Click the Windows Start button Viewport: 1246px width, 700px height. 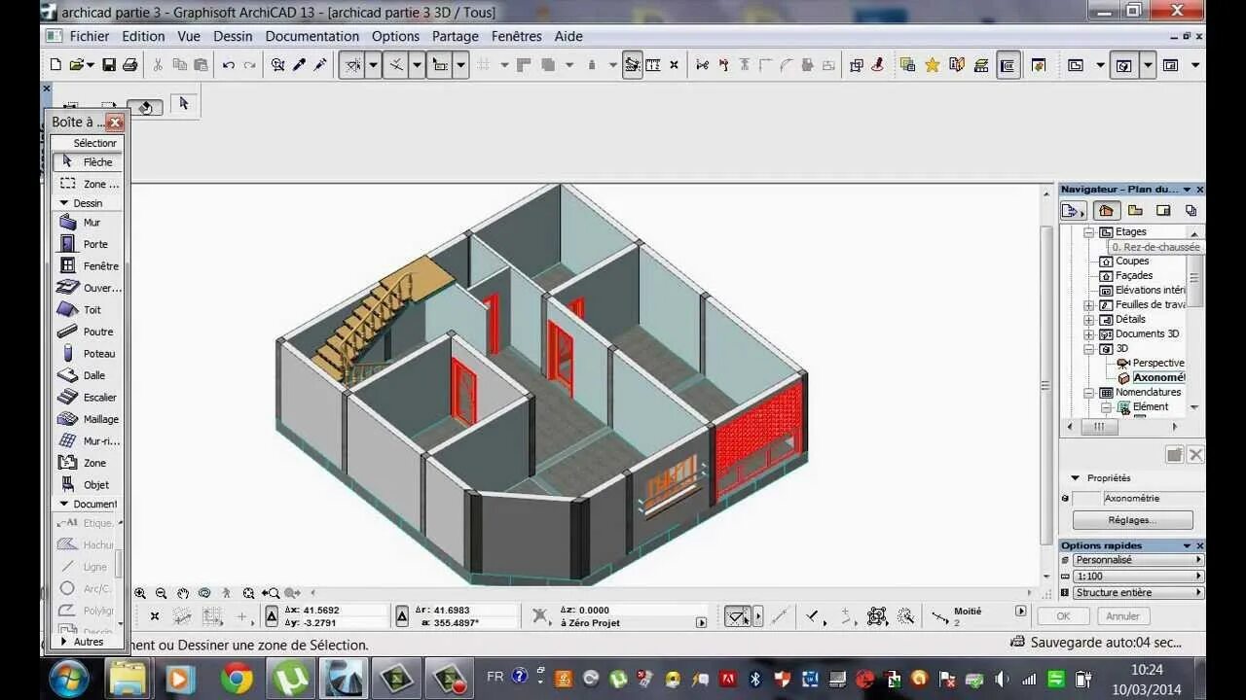point(68,678)
